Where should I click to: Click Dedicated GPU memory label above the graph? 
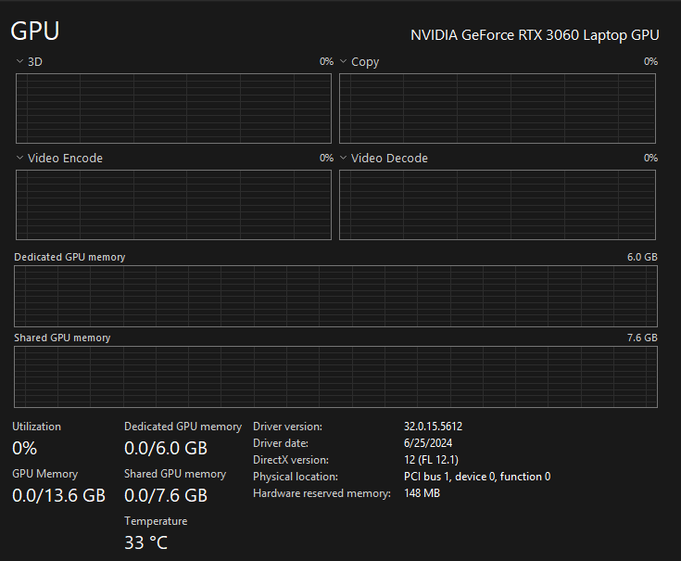[x=69, y=257]
